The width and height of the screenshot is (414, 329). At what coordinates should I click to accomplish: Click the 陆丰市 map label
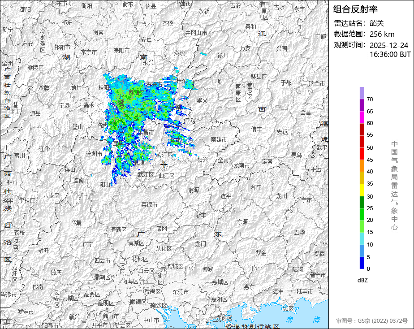coord(305,291)
